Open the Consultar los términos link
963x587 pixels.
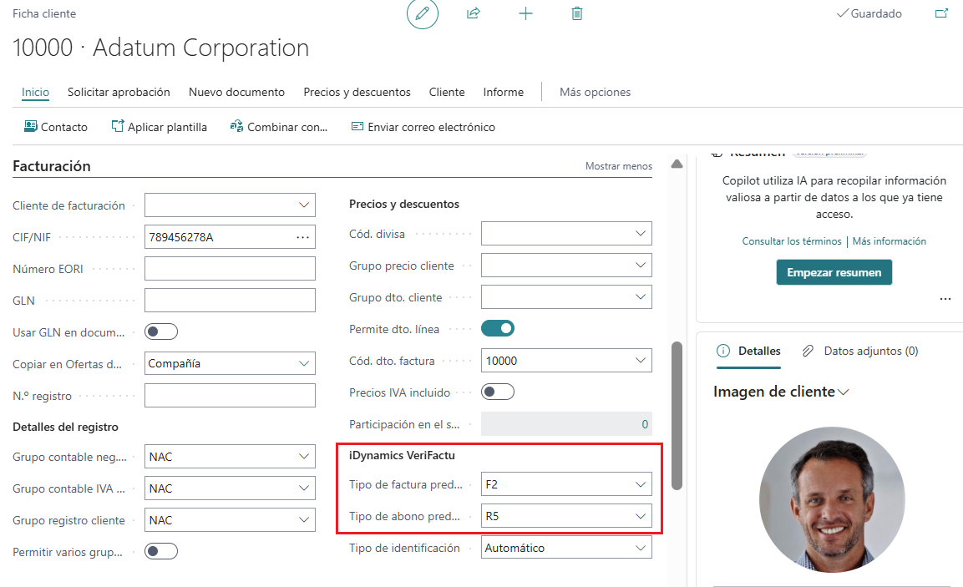[792, 241]
